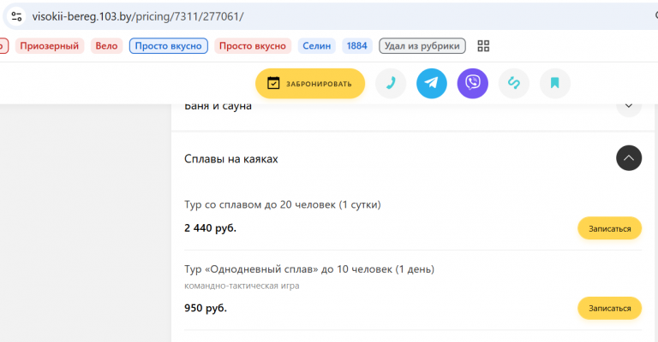The height and width of the screenshot is (342, 658).
Task: Click the 950 руб. price
Action: pos(206,308)
